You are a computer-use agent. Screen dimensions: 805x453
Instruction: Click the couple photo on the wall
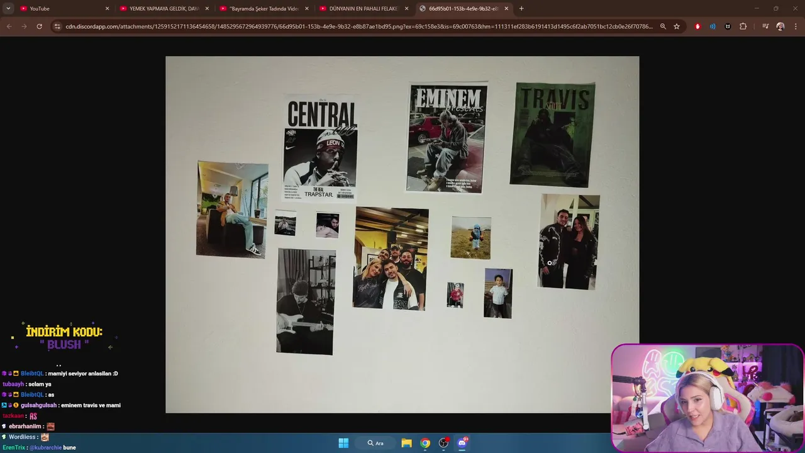tap(569, 242)
